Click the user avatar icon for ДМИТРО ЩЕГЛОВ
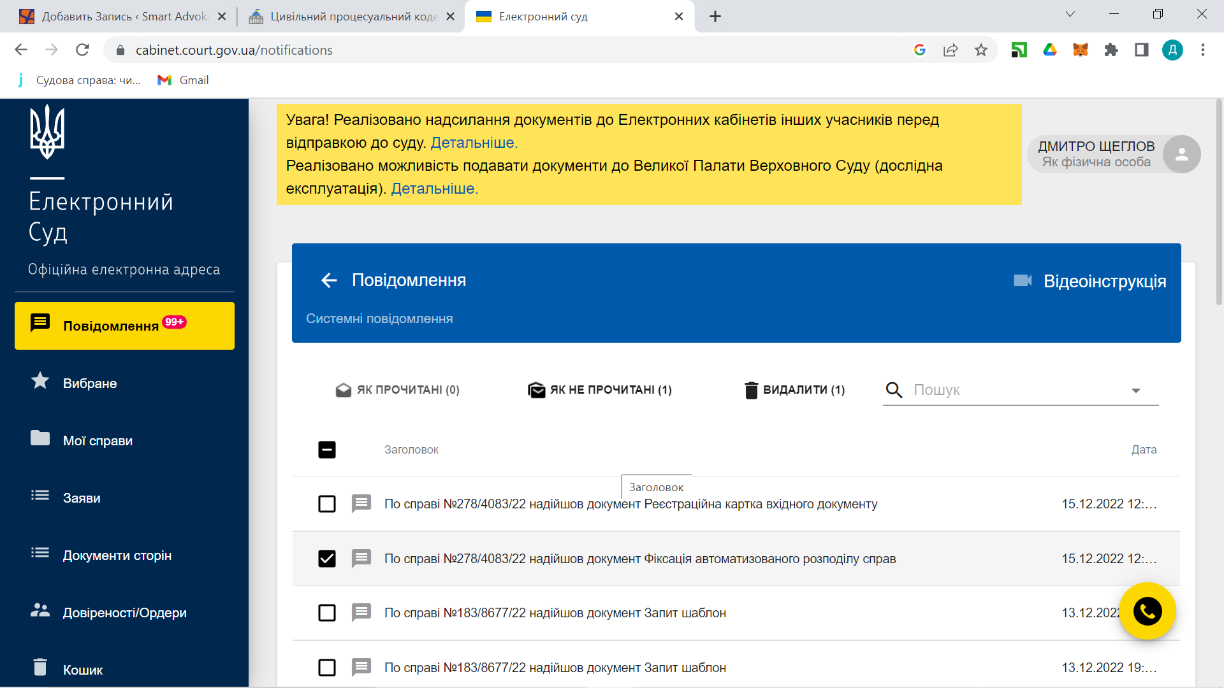Image resolution: width=1224 pixels, height=688 pixels. 1181,154
